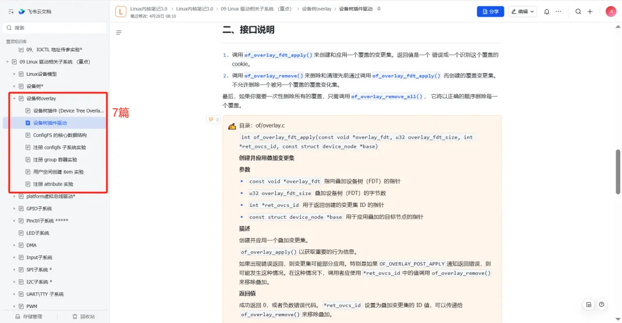Click the 置顶知识库 pinned section label
The height and width of the screenshot is (323, 622).
coord(16,41)
